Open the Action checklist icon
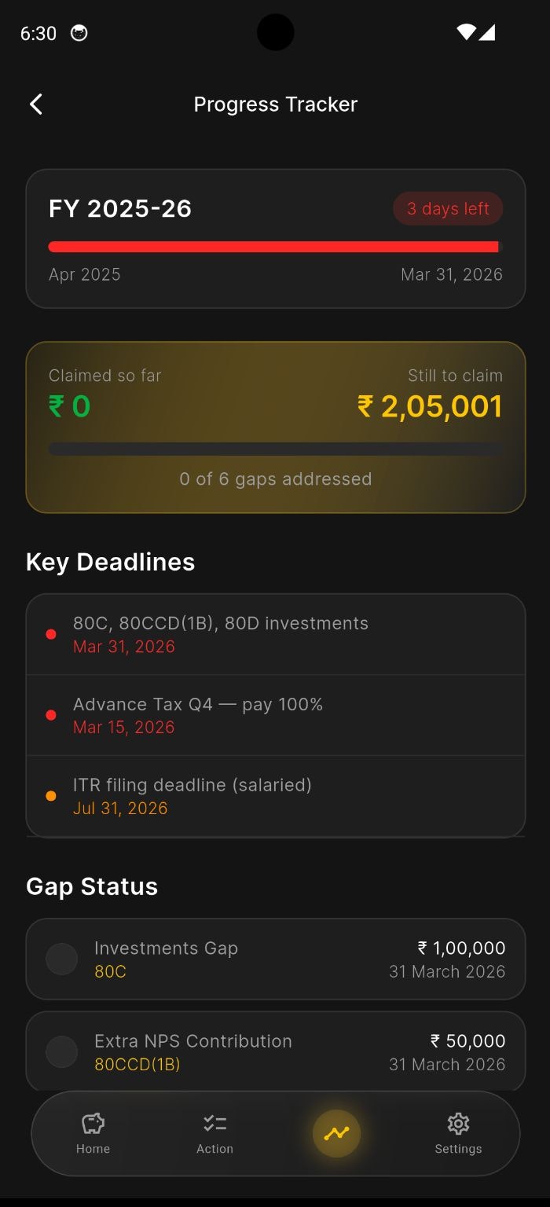Image resolution: width=550 pixels, height=1207 pixels. tap(214, 1124)
